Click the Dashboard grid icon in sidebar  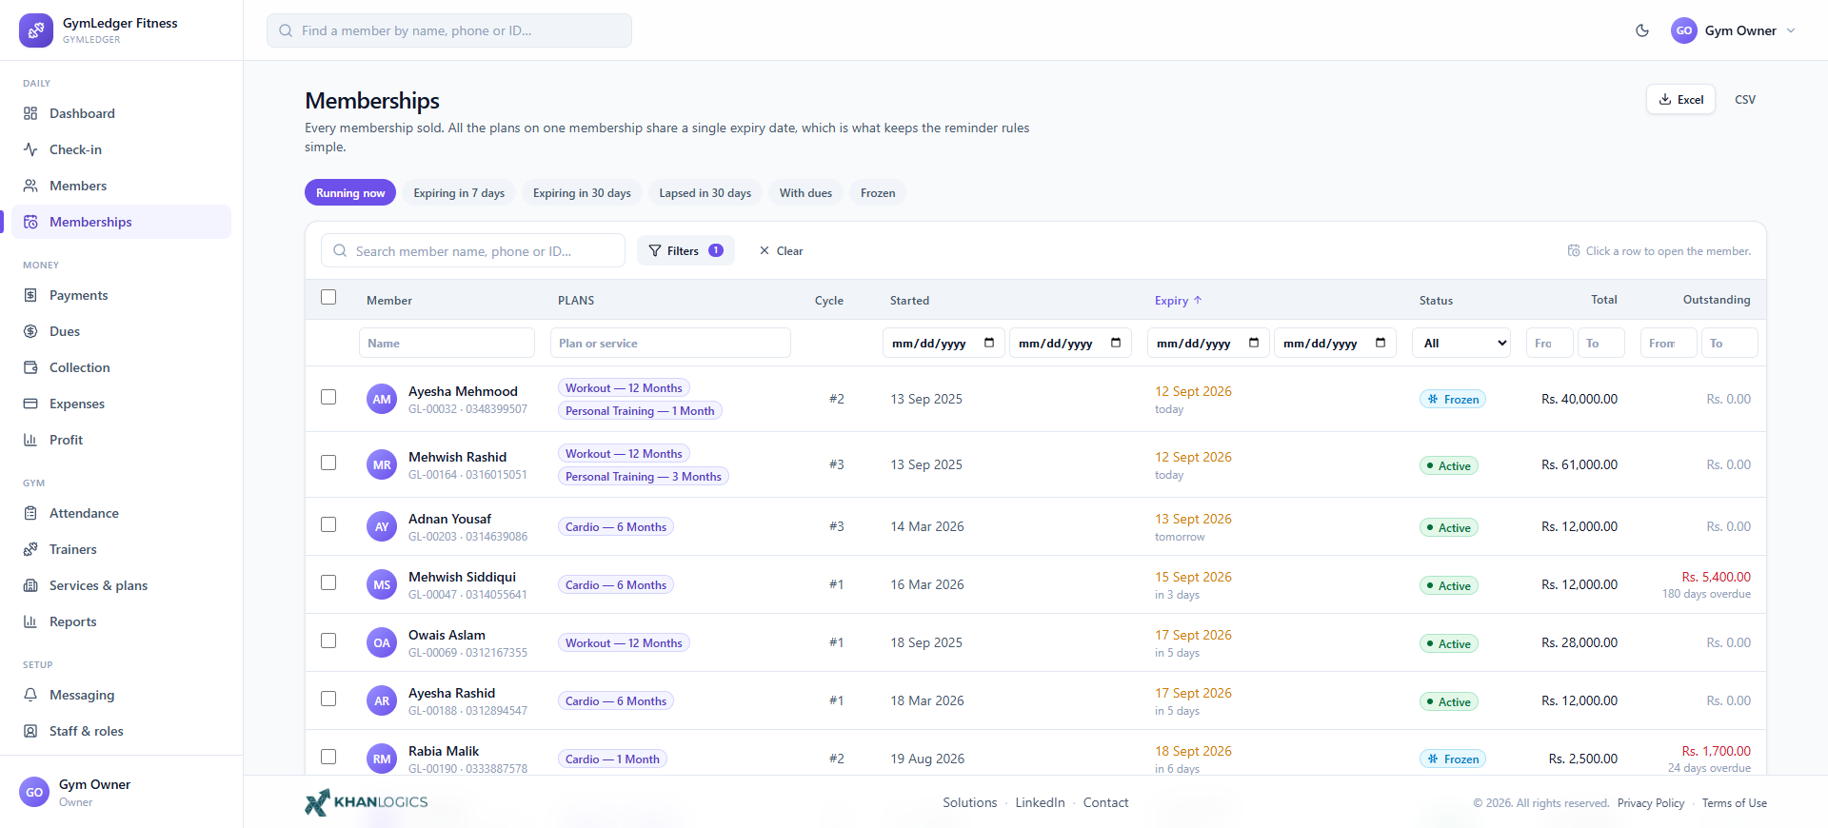pyautogui.click(x=30, y=113)
